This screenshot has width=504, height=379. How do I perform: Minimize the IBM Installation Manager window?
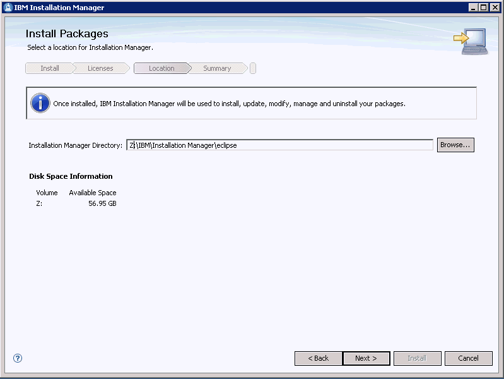(473, 8)
